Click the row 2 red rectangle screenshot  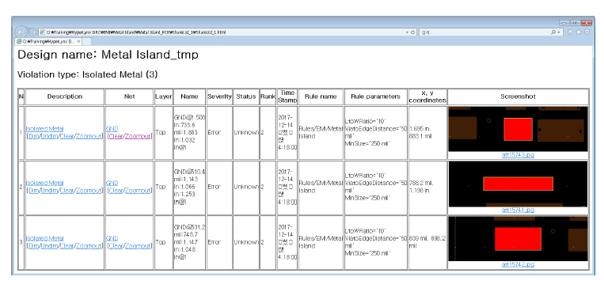pyautogui.click(x=518, y=184)
